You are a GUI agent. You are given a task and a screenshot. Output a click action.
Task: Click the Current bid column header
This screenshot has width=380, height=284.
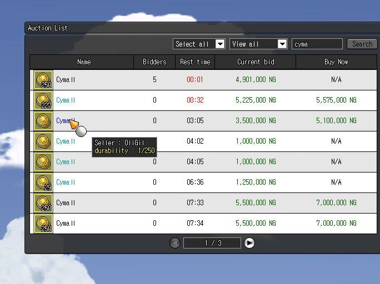pos(256,62)
